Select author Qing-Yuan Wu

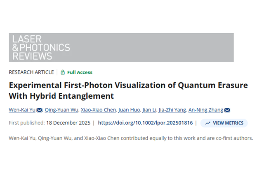(62, 110)
